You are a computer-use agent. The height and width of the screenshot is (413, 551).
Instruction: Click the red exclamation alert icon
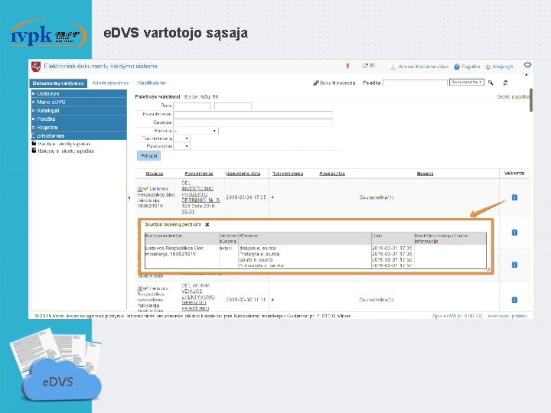tap(347, 66)
